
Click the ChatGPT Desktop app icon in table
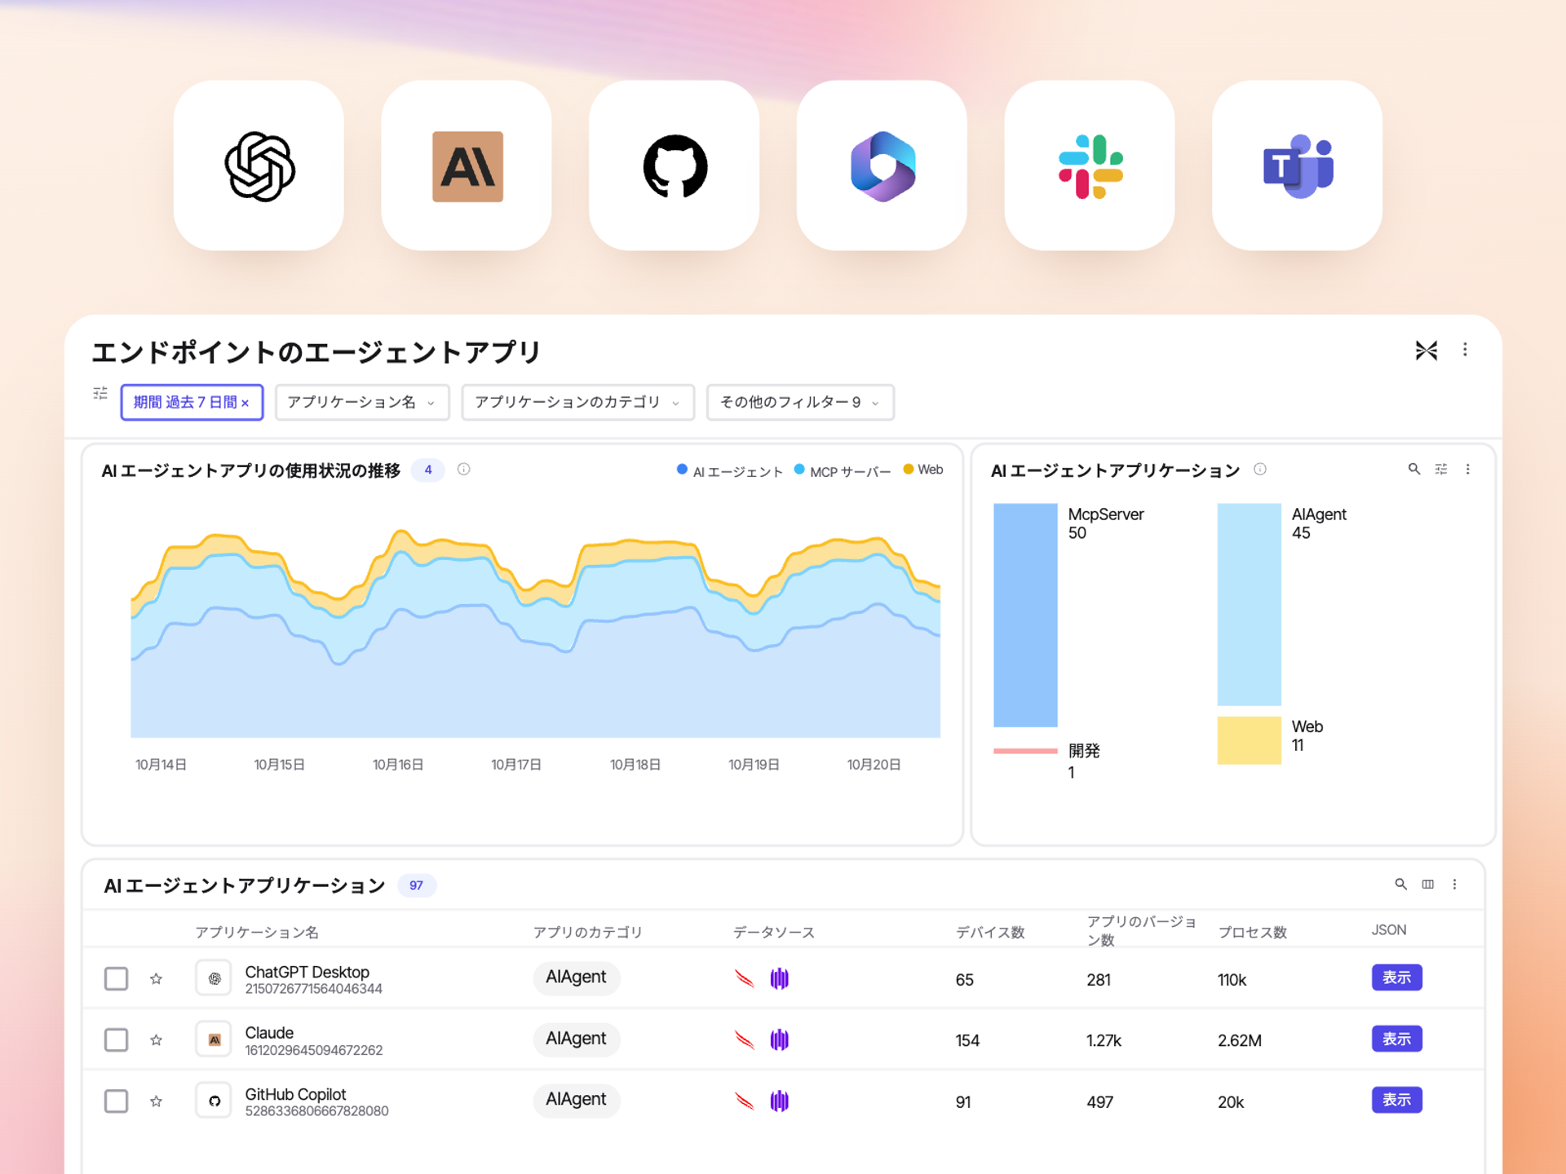point(215,978)
